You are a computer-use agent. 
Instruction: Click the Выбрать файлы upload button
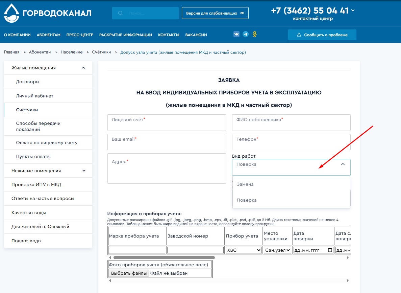point(129,273)
